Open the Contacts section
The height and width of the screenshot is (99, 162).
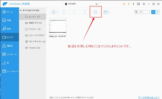tap(9, 46)
